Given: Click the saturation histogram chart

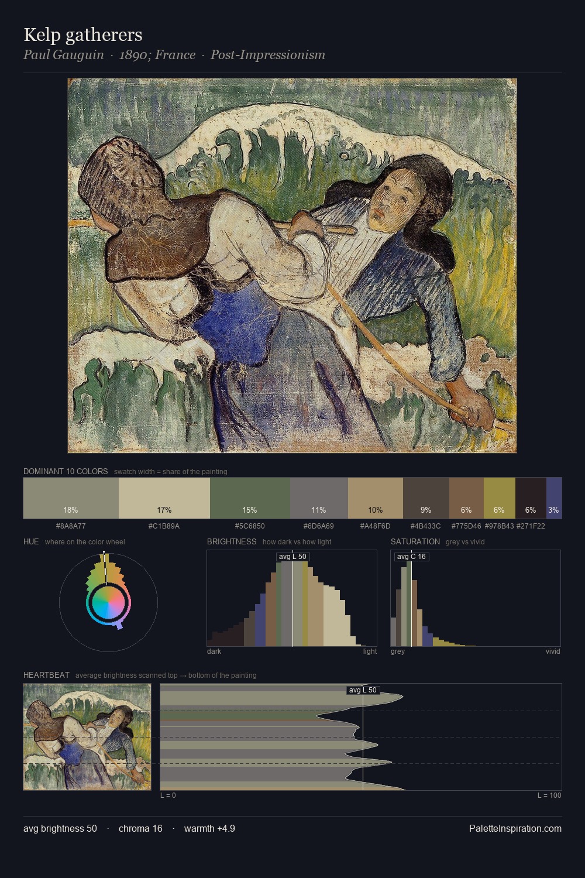Looking at the screenshot, I should coord(476,598).
